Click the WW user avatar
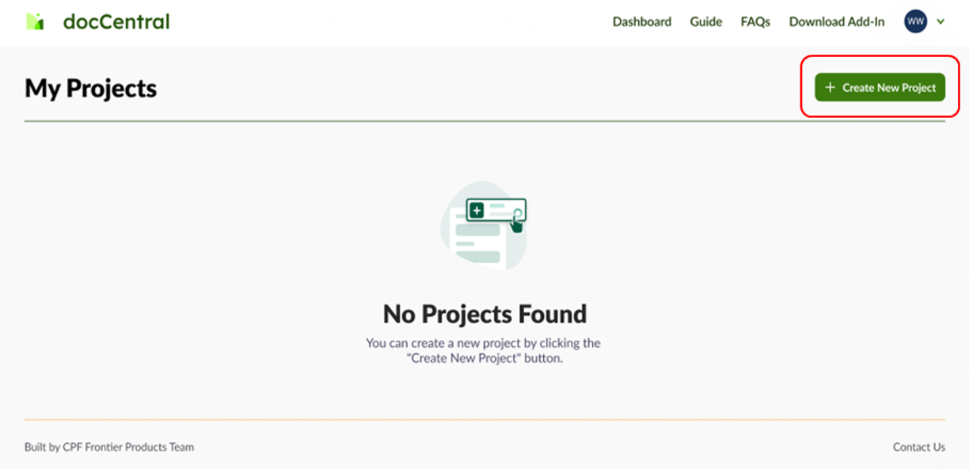The width and height of the screenshot is (969, 469). click(x=915, y=21)
